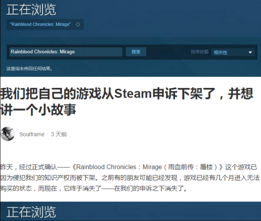Image resolution: width=261 pixels, height=221 pixels.
Task: Click the article paragraph starting 昨天，经过正式确认
Action: click(x=130, y=178)
